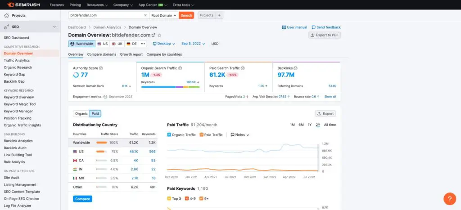Click Worldwide traffic share bar

pos(102,143)
